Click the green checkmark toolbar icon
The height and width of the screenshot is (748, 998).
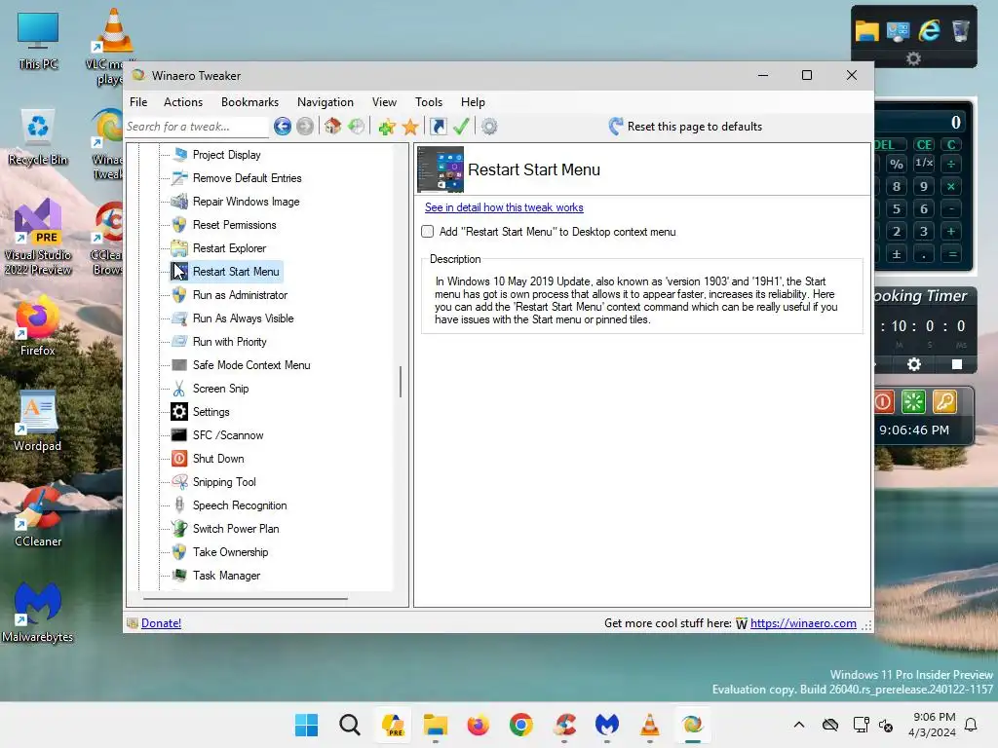(x=461, y=126)
